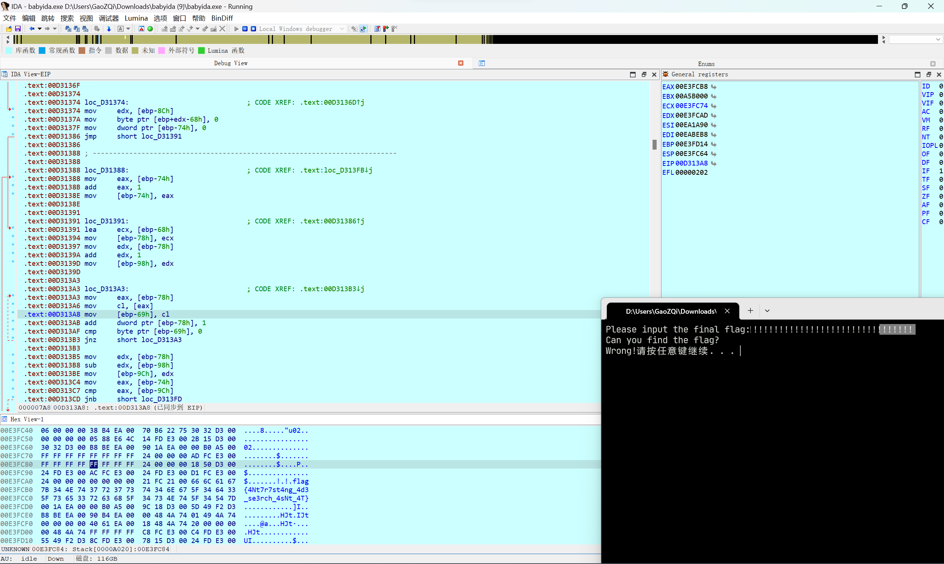Click the convert-to-code toolbar icon

[165, 29]
